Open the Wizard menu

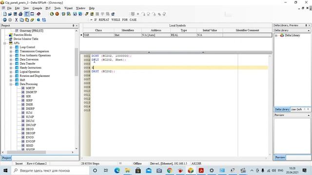(x=68, y=8)
